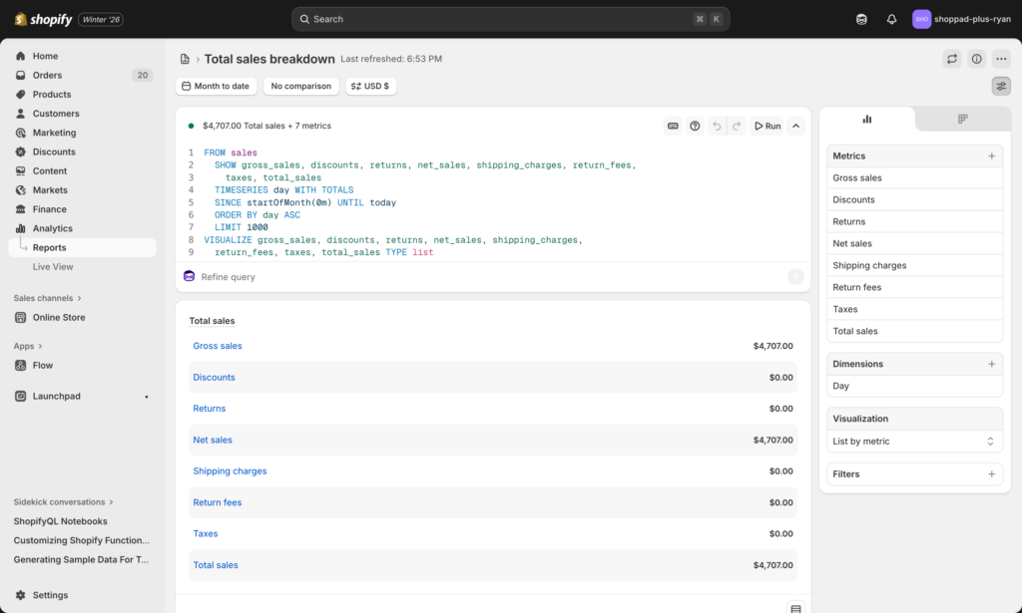Open Markets in sidebar
The width and height of the screenshot is (1022, 613).
[x=82, y=190]
